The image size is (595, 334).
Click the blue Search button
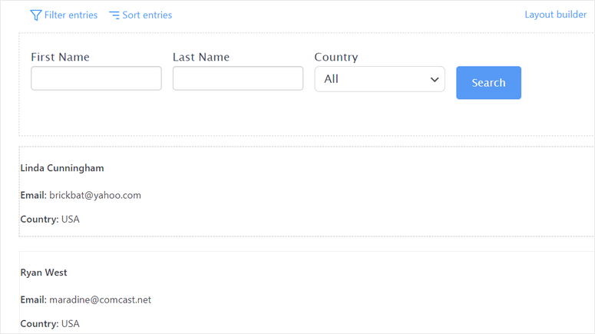tap(489, 83)
